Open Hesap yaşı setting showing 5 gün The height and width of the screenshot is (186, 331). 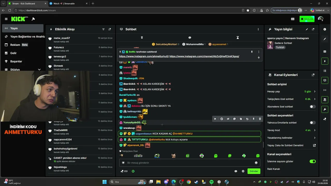coord(291,91)
